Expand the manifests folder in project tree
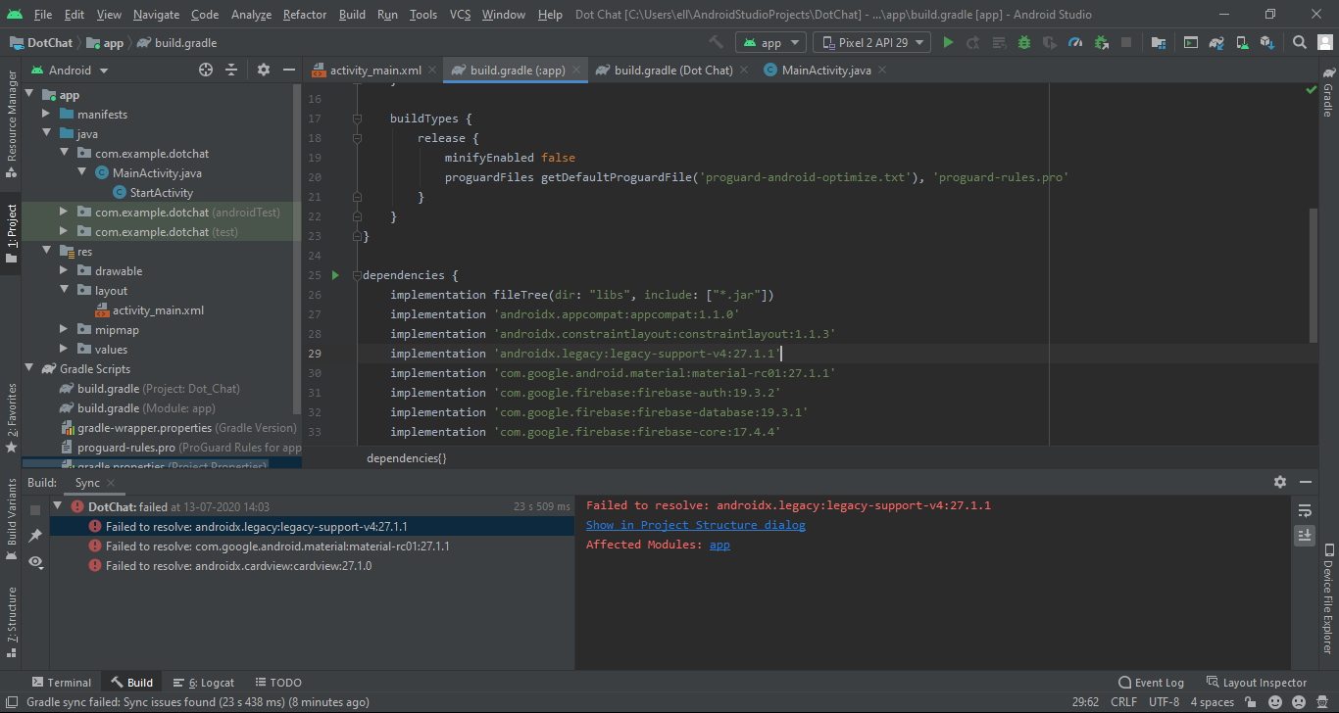Viewport: 1339px width, 713px height. click(46, 115)
